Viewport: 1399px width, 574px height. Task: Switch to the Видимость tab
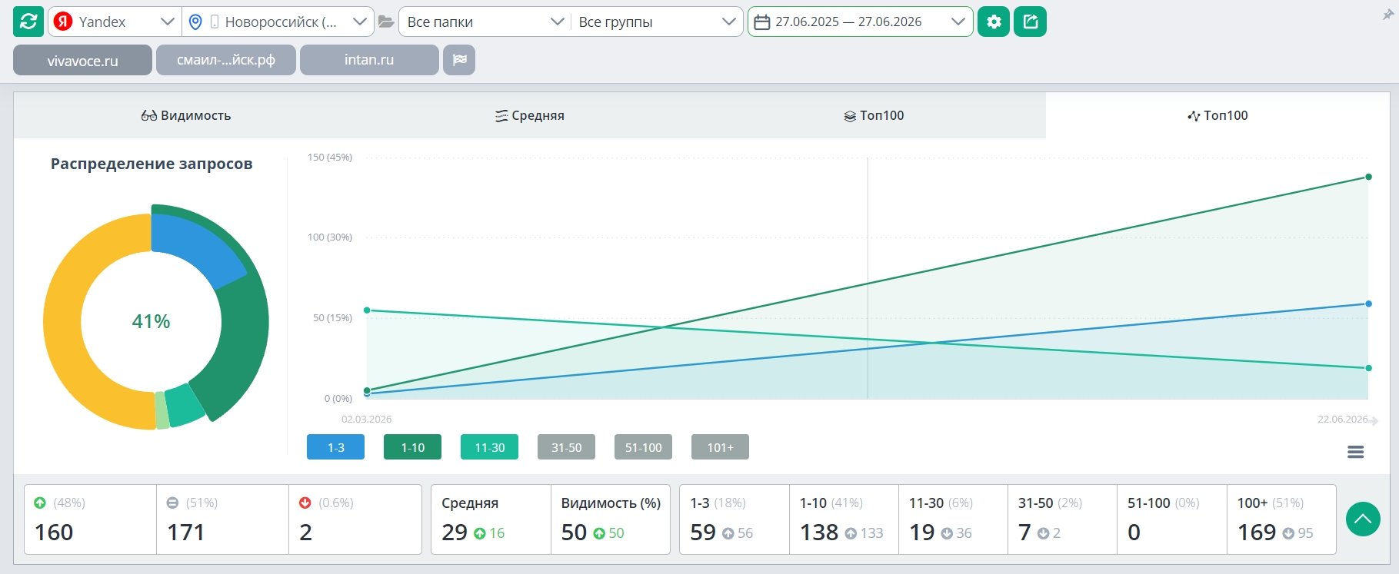[186, 115]
